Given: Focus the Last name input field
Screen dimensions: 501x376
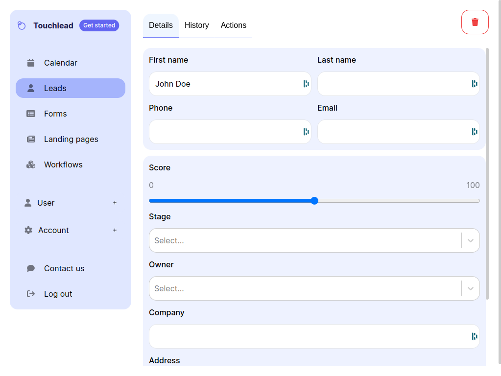Looking at the screenshot, I should click(399, 84).
